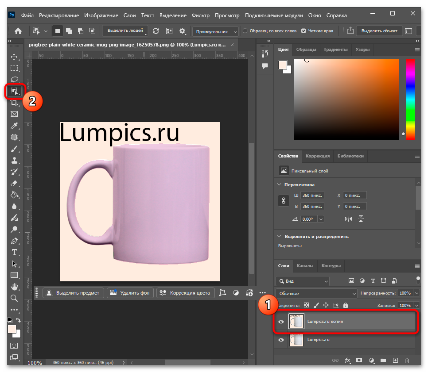Viewport: 428px width, 372px height.
Task: Hide the 'Lumpics.ru' layer
Action: click(281, 340)
